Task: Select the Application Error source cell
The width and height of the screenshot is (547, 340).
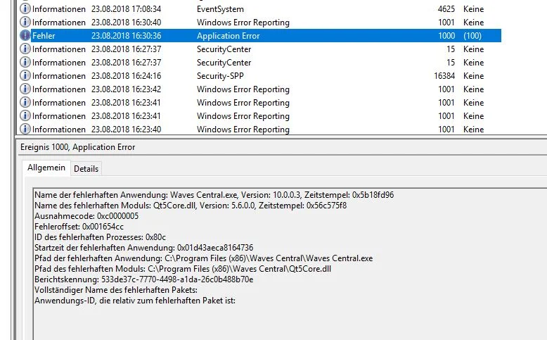Action: [x=228, y=36]
